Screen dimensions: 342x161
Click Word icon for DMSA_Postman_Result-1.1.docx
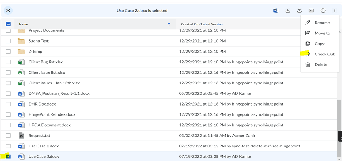tap(21, 94)
